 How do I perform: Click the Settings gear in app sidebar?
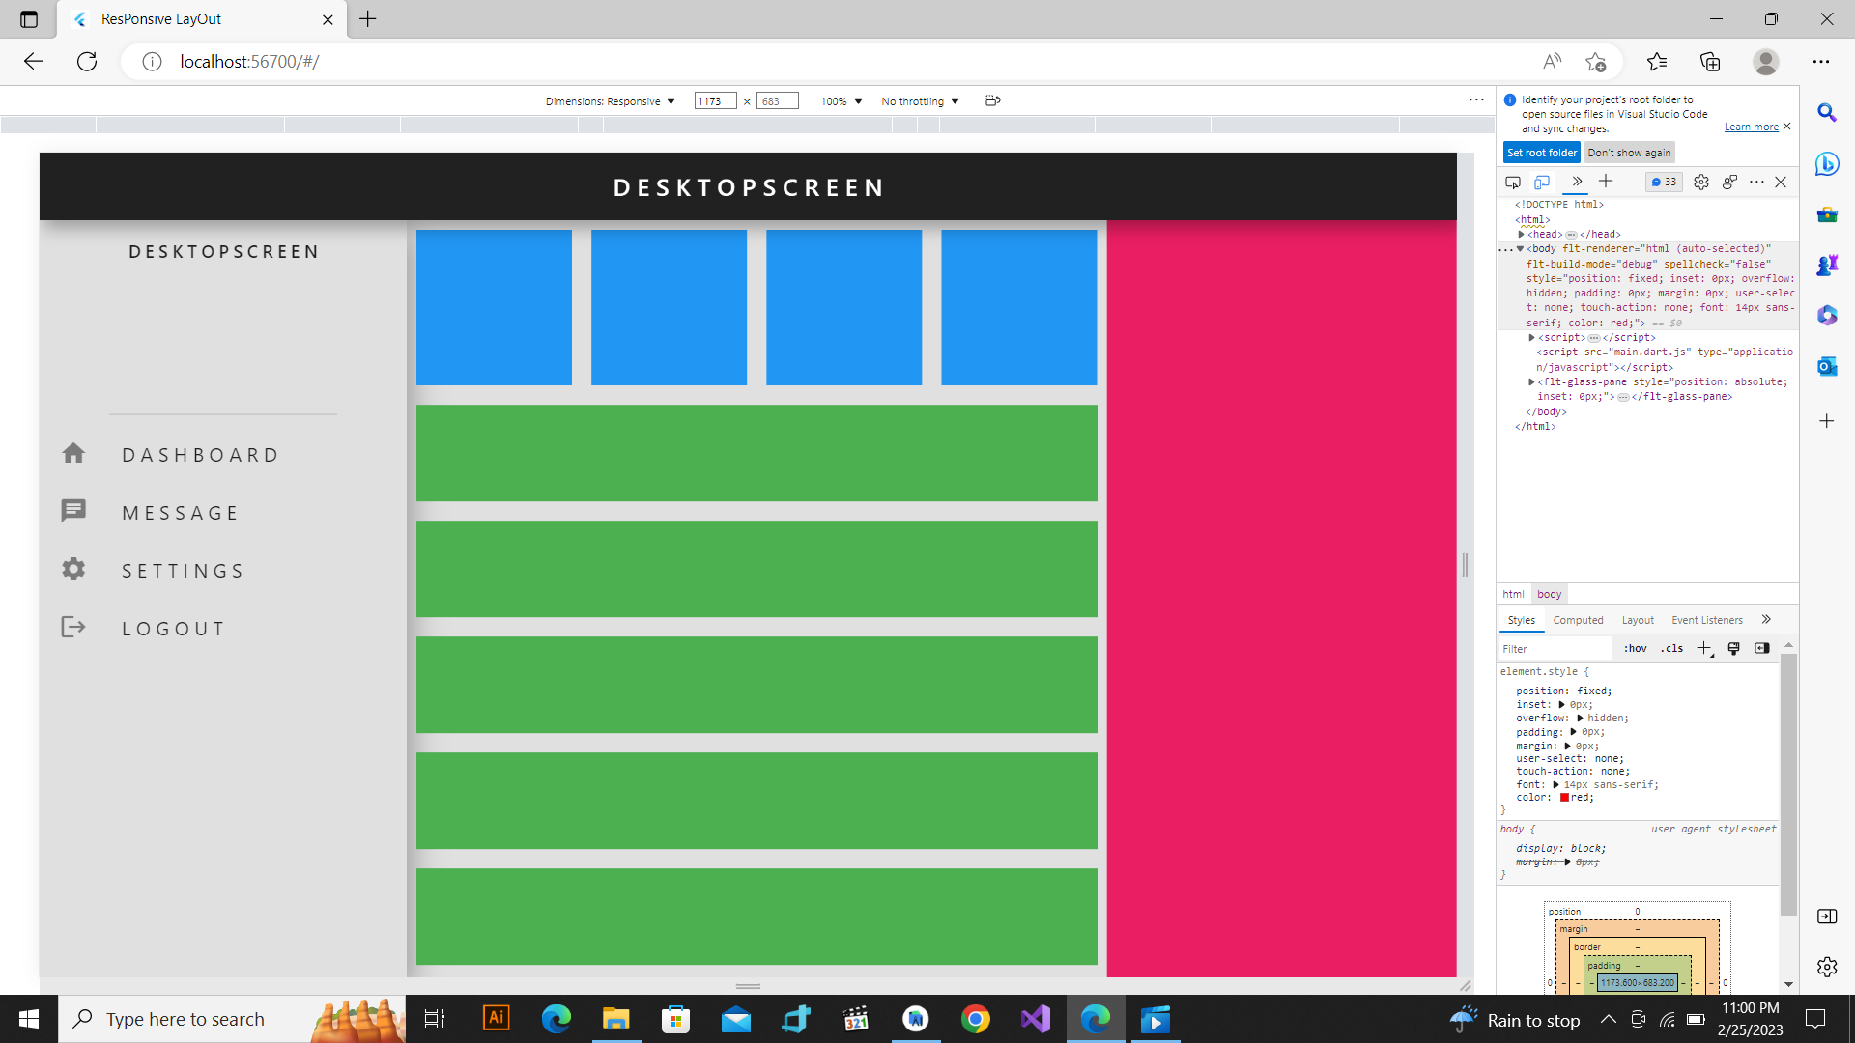pos(73,570)
